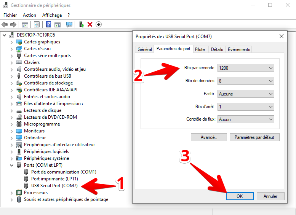Expand the Ordinateur node
The image size is (296, 215).
pyautogui.click(x=12, y=138)
